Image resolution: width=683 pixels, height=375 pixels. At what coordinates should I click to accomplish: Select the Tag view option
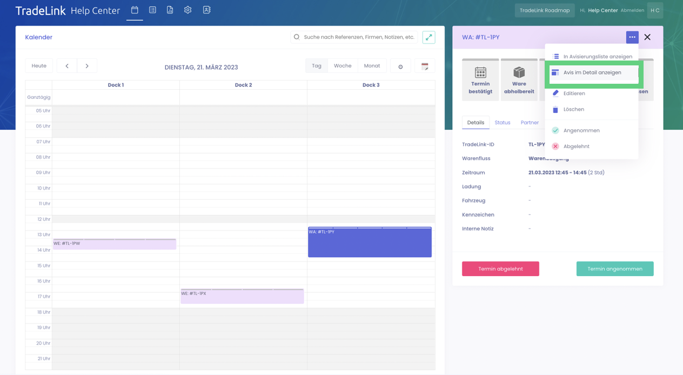click(x=317, y=66)
